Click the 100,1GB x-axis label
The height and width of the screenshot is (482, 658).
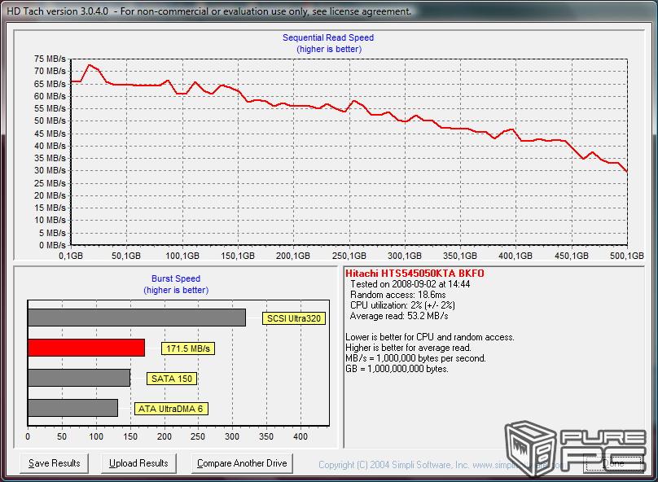click(182, 256)
